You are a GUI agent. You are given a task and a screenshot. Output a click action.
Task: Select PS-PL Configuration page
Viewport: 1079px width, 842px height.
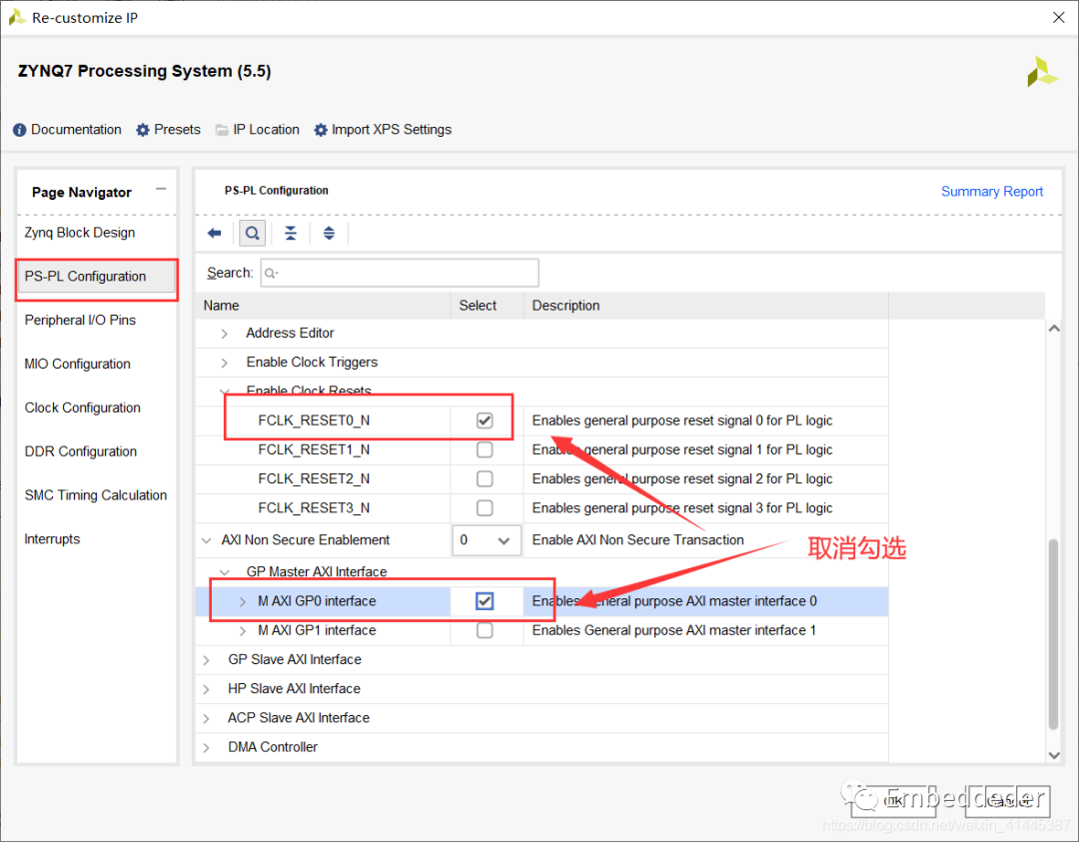[x=96, y=277]
